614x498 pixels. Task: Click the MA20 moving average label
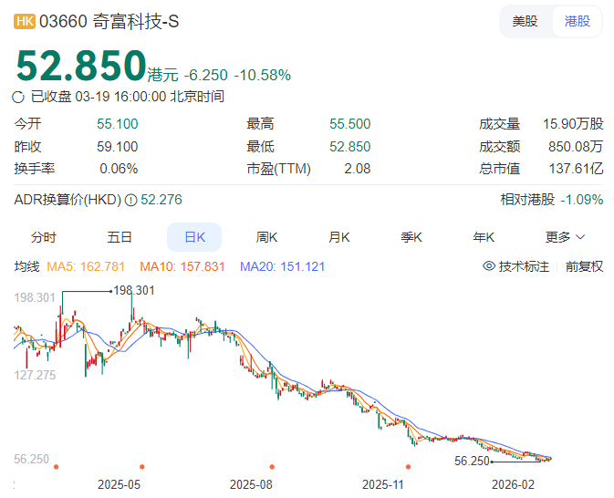282,266
